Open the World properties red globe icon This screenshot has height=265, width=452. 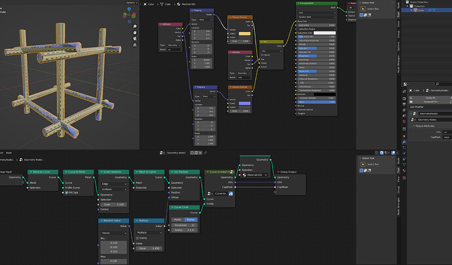404,121
